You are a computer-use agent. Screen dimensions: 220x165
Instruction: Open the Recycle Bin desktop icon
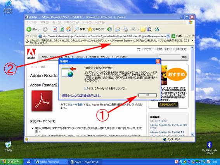pyautogui.click(x=8, y=147)
